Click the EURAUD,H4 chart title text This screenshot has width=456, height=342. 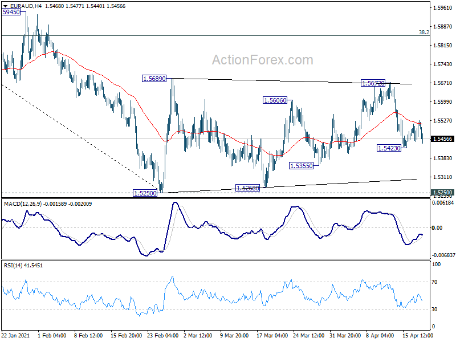pos(26,6)
